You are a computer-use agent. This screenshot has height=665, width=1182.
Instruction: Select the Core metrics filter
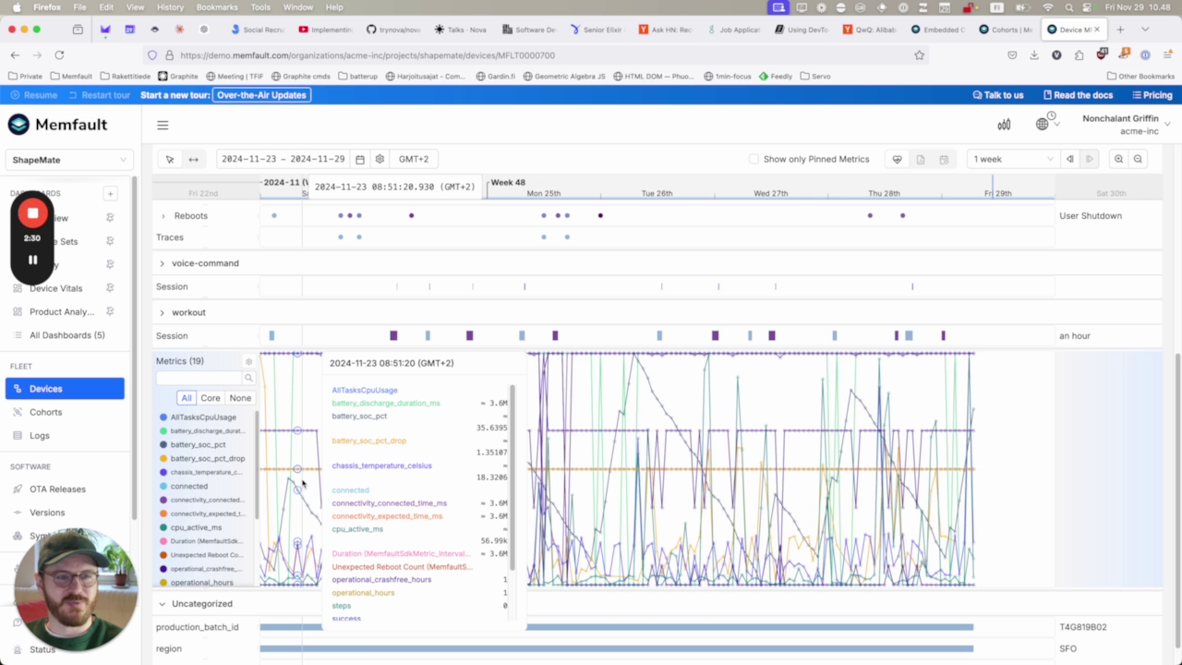click(x=211, y=398)
